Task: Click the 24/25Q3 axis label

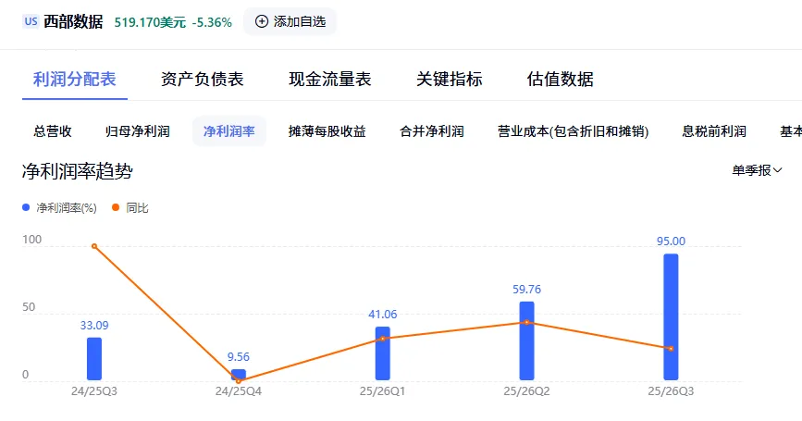Action: [x=94, y=391]
